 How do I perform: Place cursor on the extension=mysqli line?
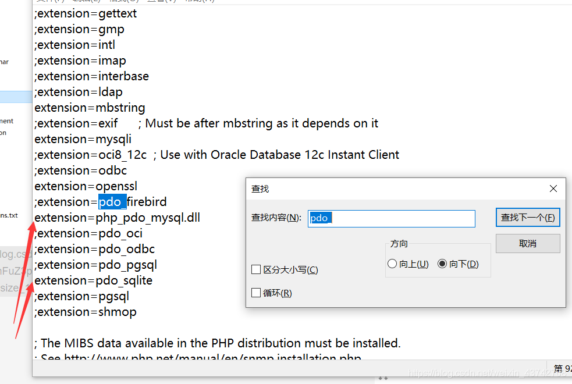click(x=81, y=138)
